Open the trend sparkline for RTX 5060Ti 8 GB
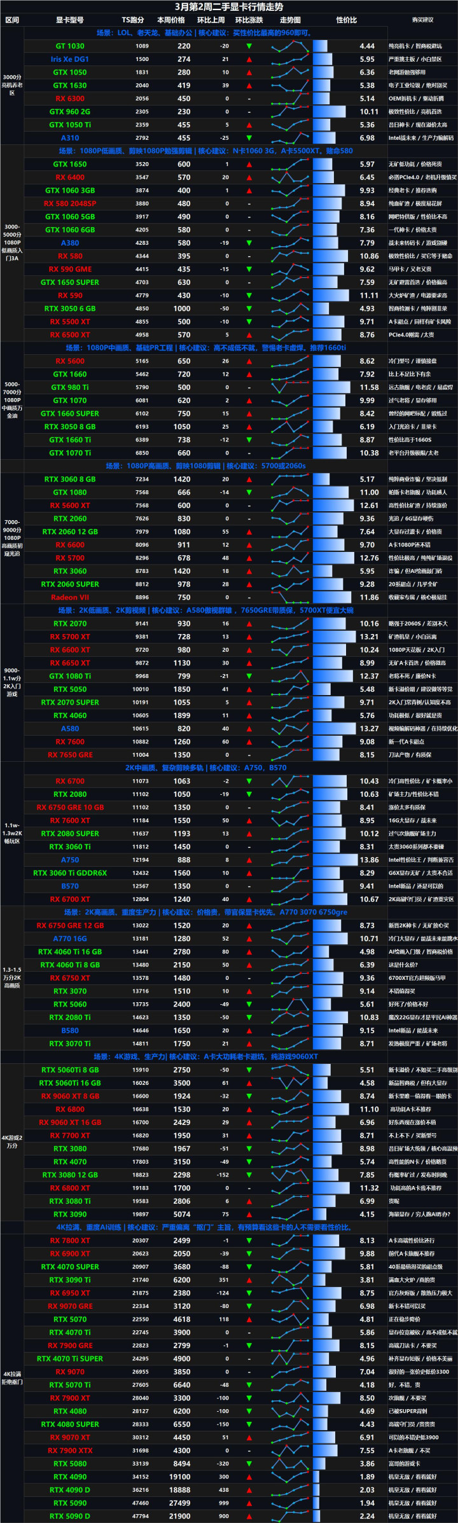Screen dimensions: 458x1523 click(290, 1070)
